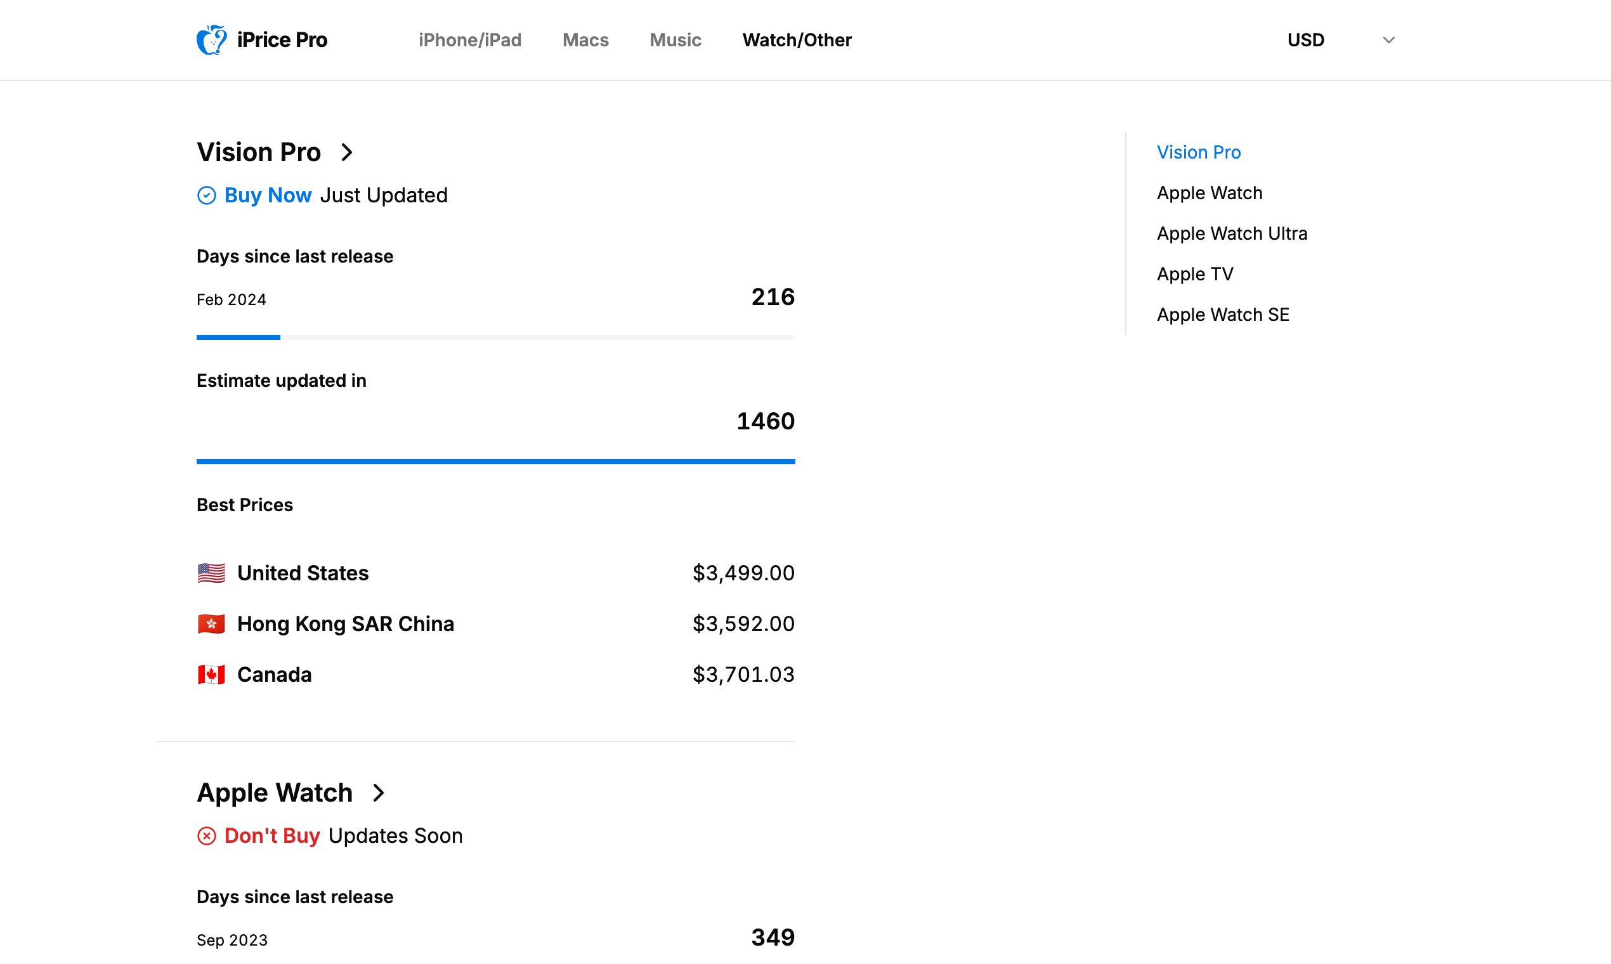The height and width of the screenshot is (964, 1611).
Task: Click the Estimate updated in label
Action: click(281, 381)
